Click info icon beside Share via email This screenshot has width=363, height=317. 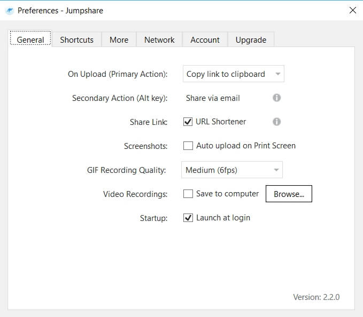coord(276,98)
